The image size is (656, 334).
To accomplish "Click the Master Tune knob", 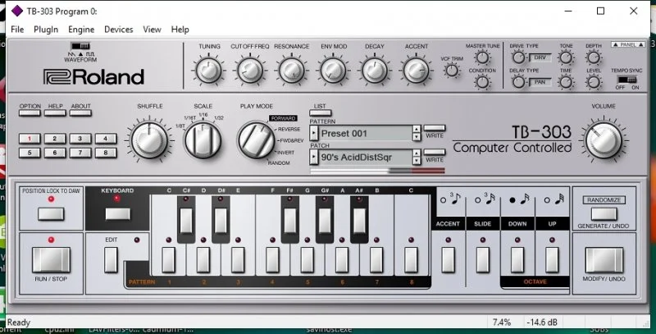I will click(x=482, y=57).
